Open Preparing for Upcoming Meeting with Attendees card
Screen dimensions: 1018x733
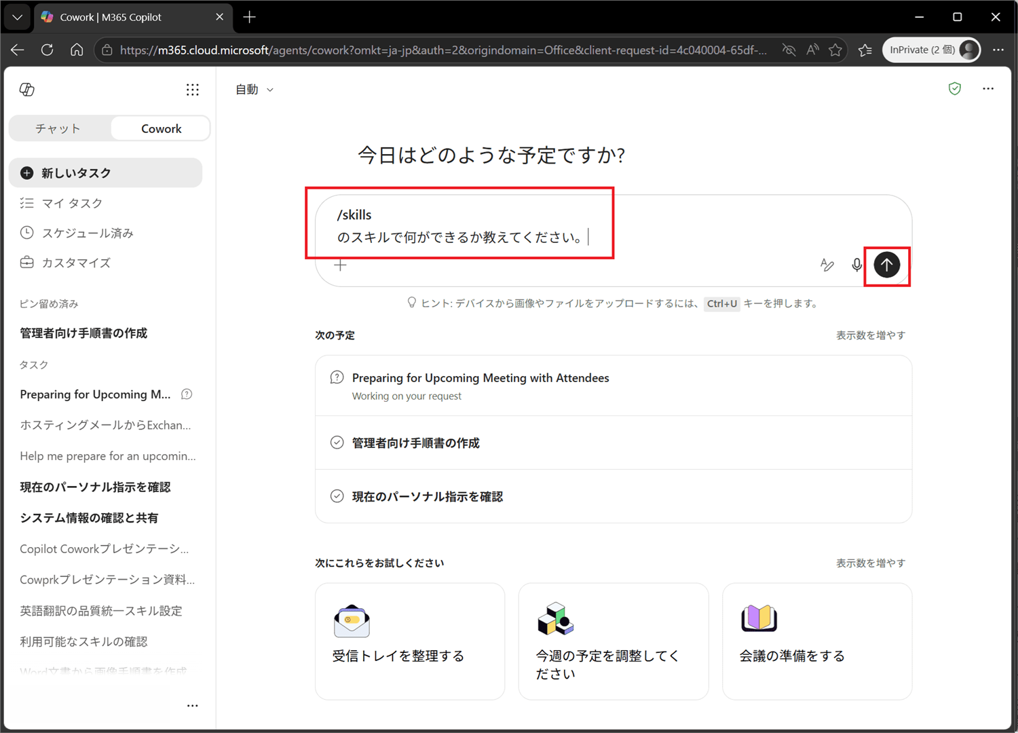(x=614, y=386)
